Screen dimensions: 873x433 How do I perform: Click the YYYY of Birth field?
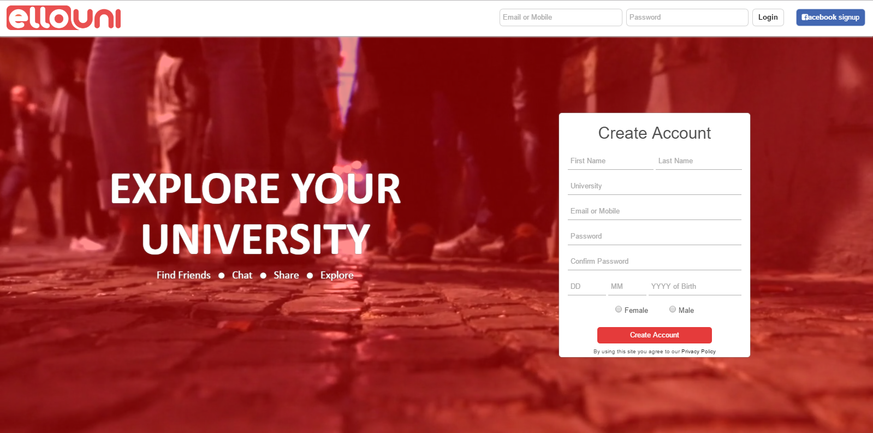pyautogui.click(x=695, y=287)
